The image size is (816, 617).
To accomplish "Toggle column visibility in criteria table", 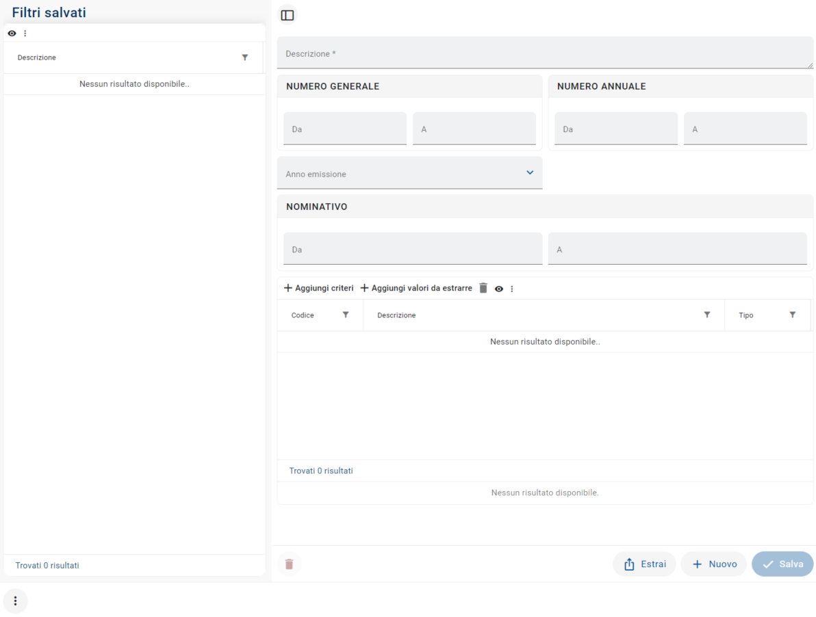I will [499, 289].
